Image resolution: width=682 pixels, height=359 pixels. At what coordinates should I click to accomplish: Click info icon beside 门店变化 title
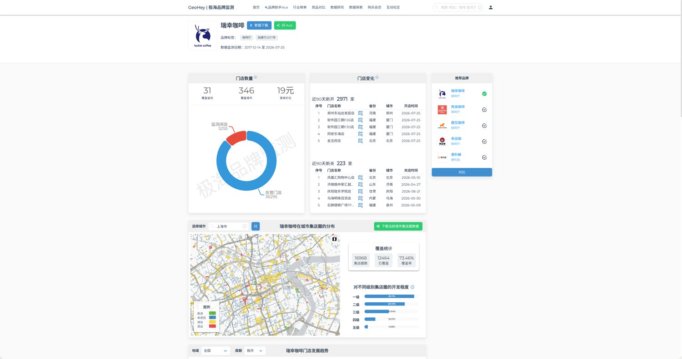(x=377, y=78)
